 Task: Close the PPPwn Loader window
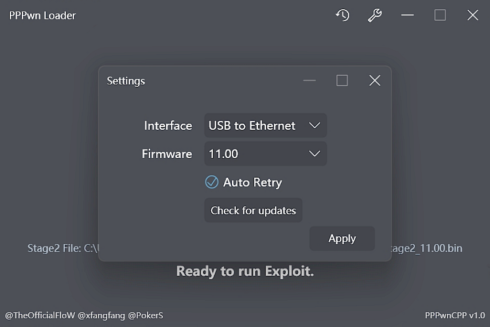(x=473, y=15)
